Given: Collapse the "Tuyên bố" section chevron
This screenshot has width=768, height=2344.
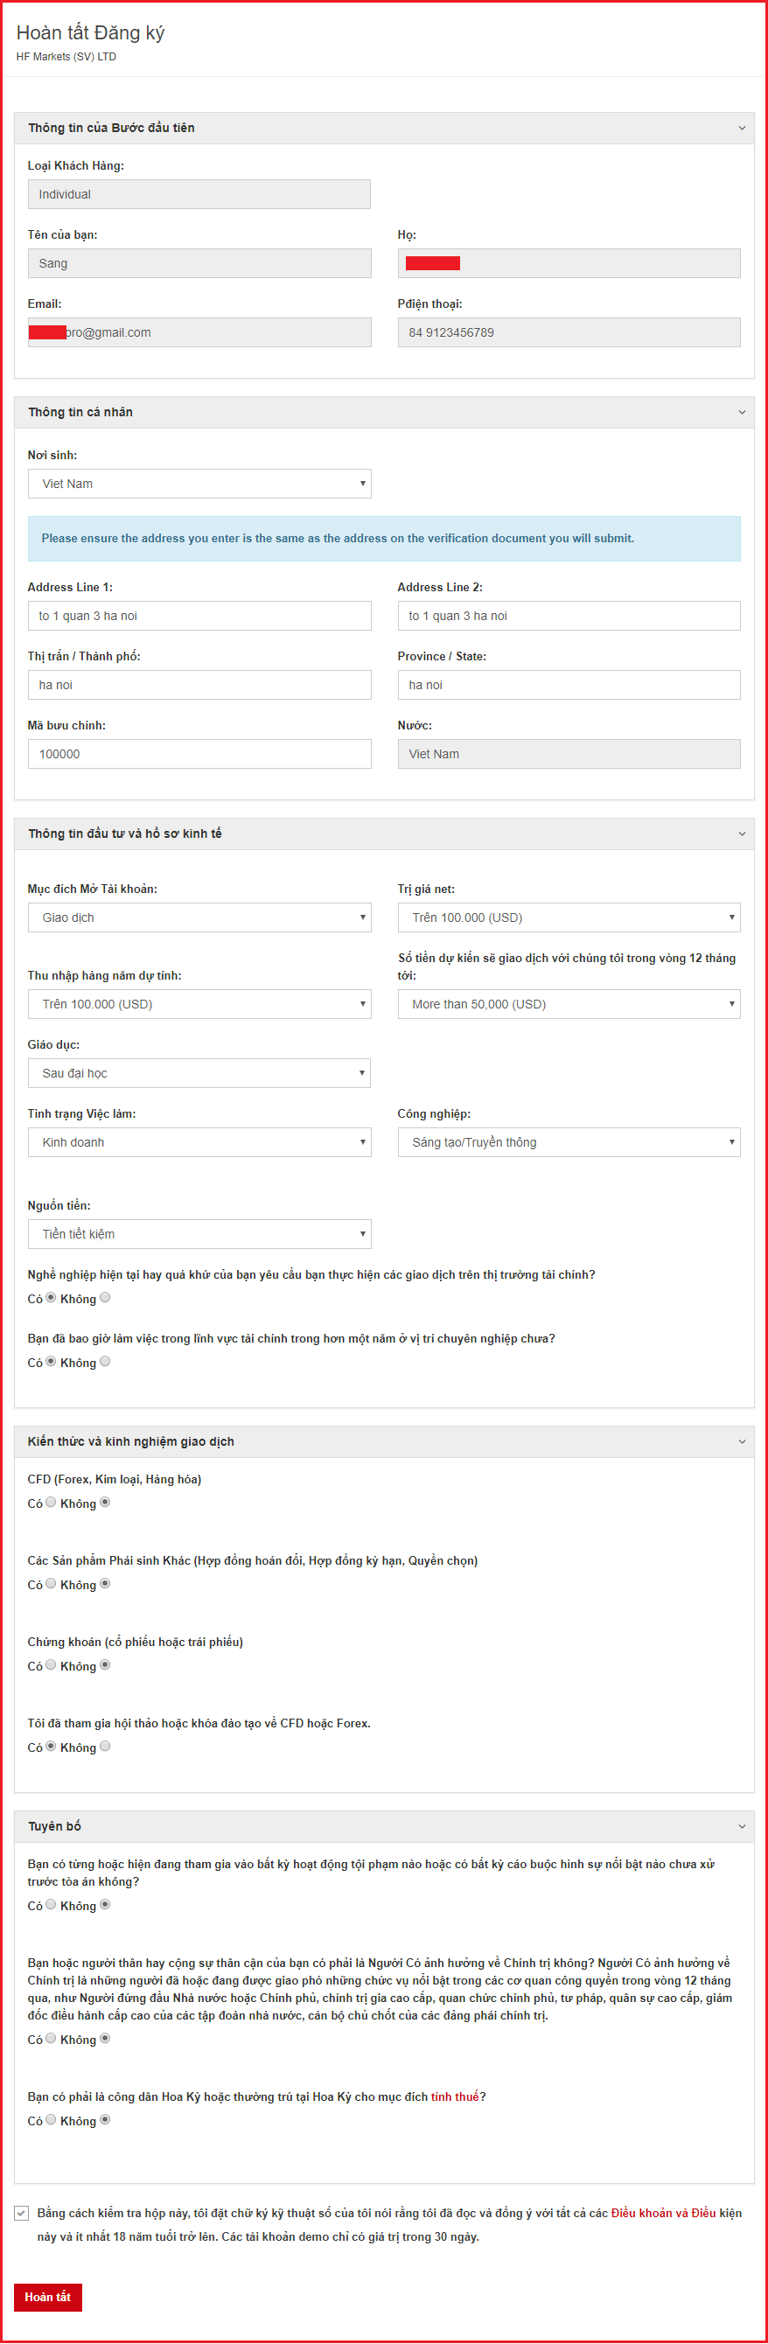Looking at the screenshot, I should click(742, 1827).
